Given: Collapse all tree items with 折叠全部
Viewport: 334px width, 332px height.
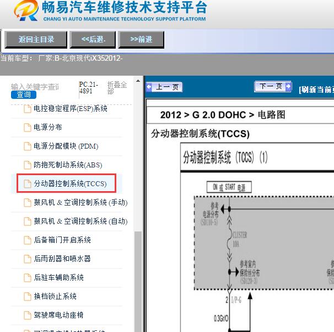Looking at the screenshot, I should tap(117, 88).
